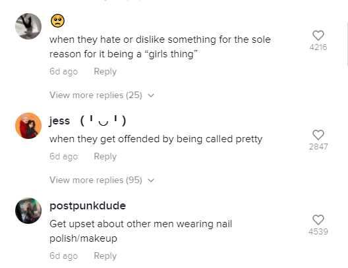Viewport: 348px width, 268px height.
Task: Open the first commenter's gray avatar
Action: point(28,26)
